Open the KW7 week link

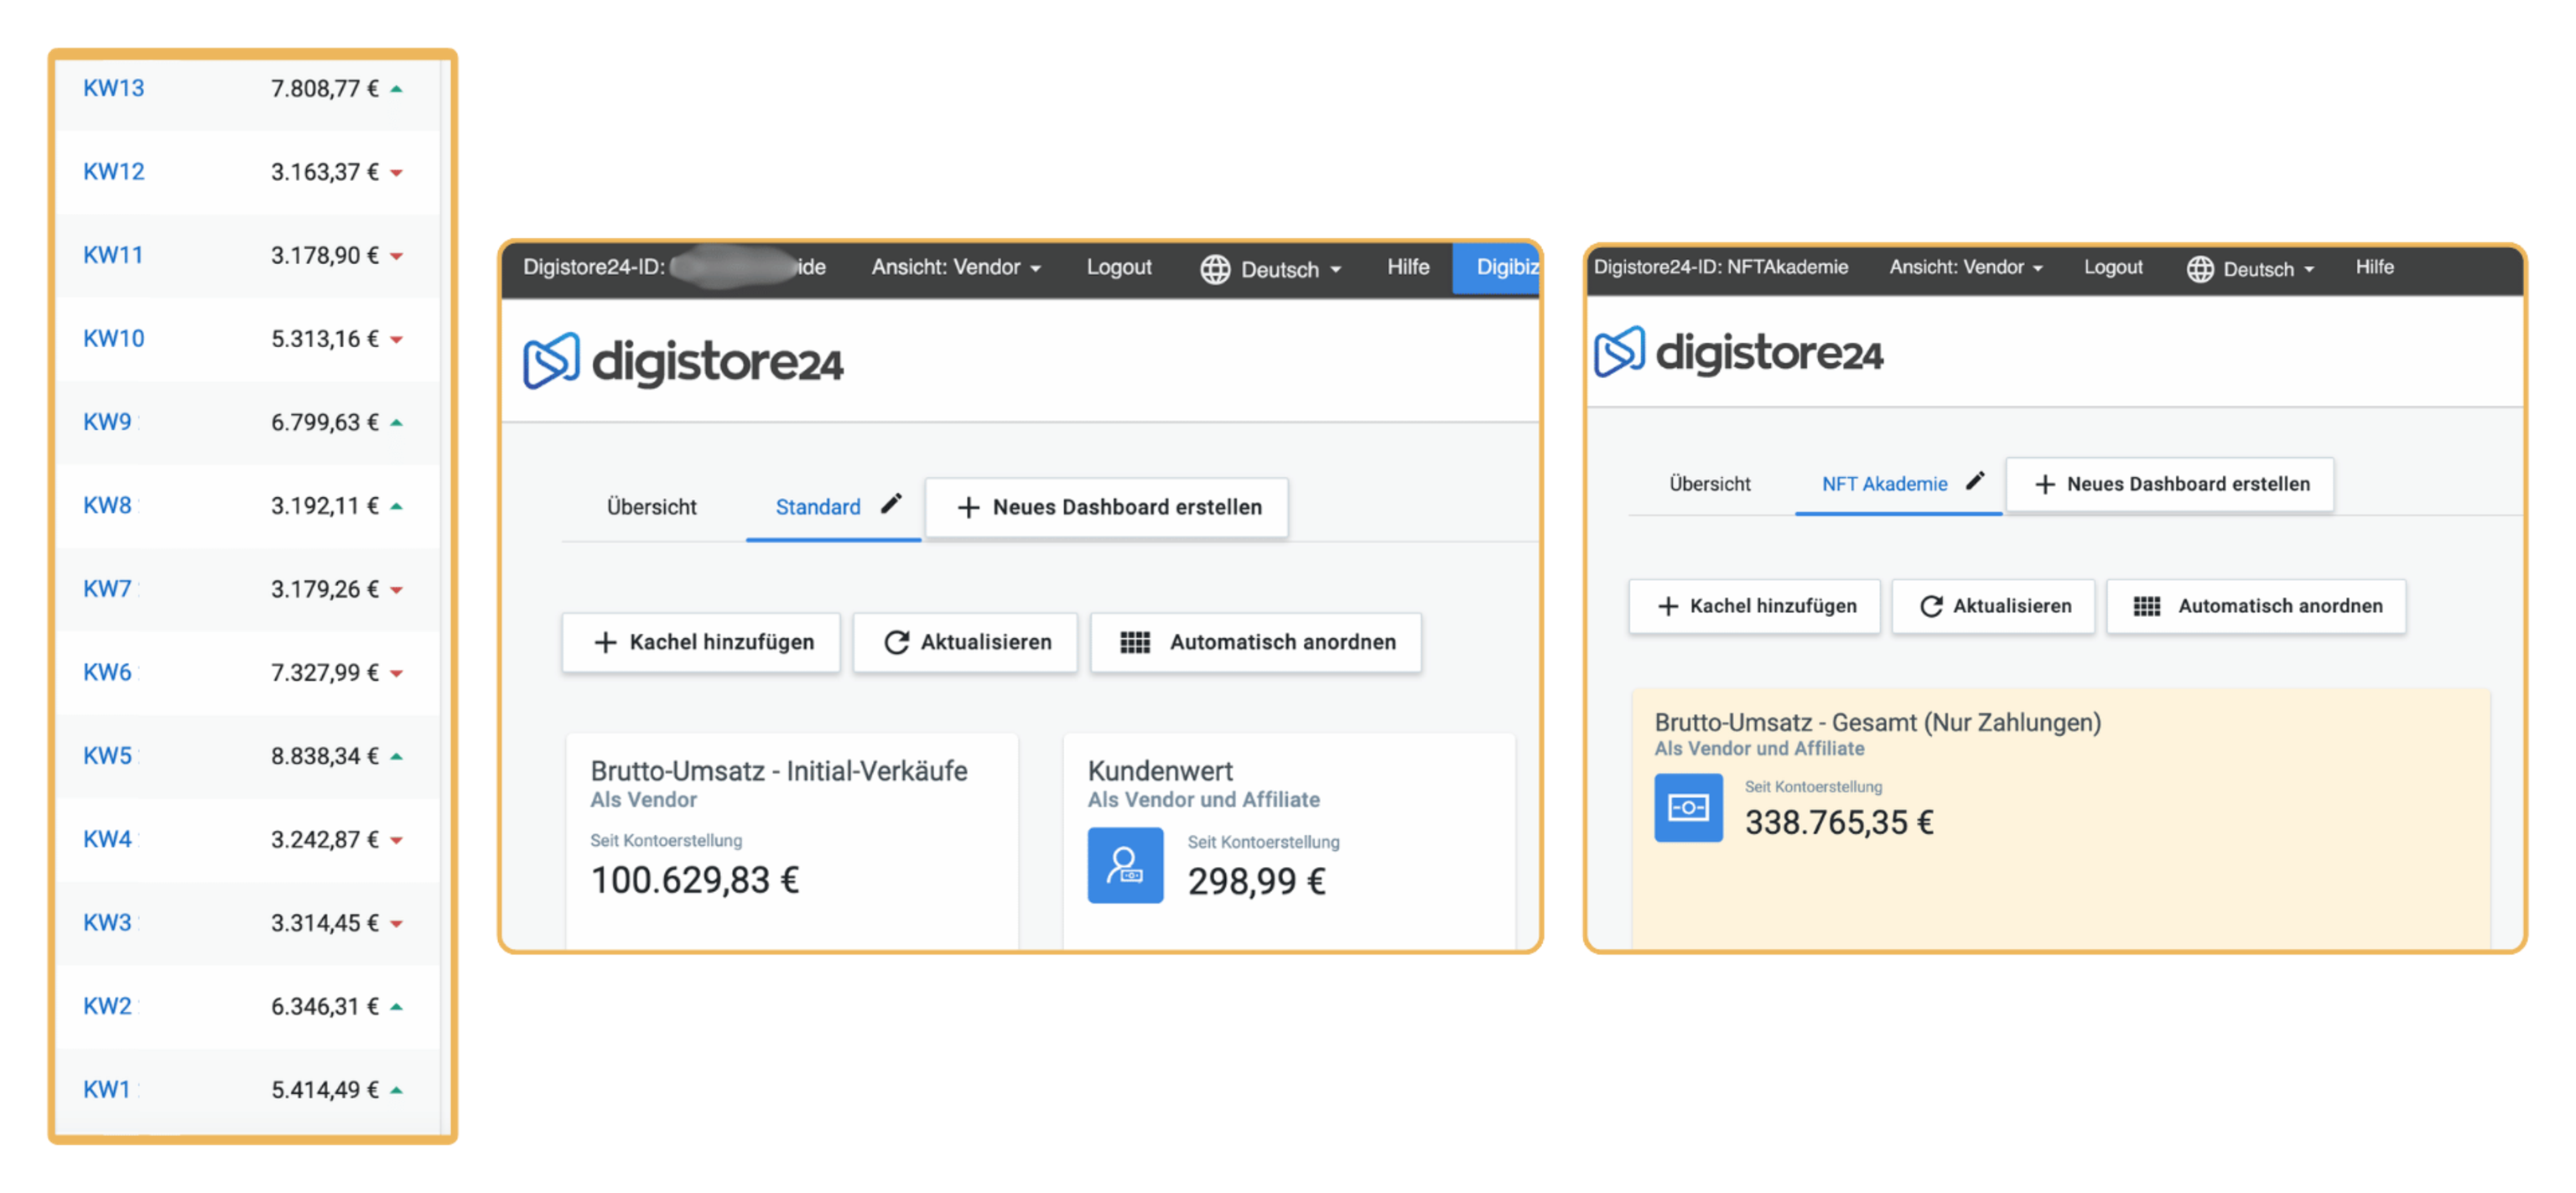point(107,589)
